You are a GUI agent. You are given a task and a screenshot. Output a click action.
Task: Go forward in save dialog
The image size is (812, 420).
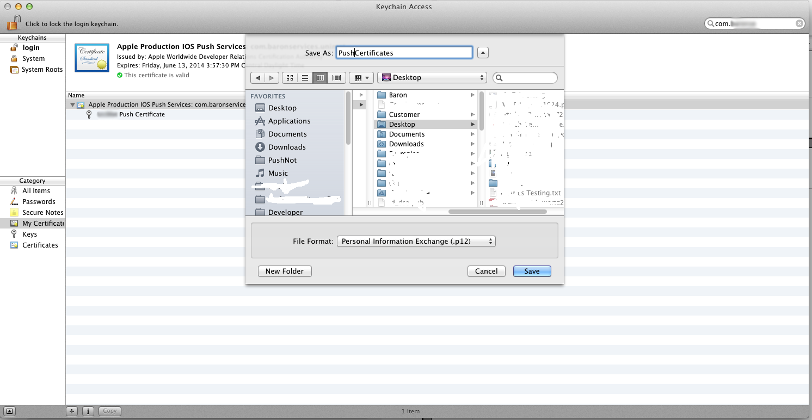click(272, 78)
